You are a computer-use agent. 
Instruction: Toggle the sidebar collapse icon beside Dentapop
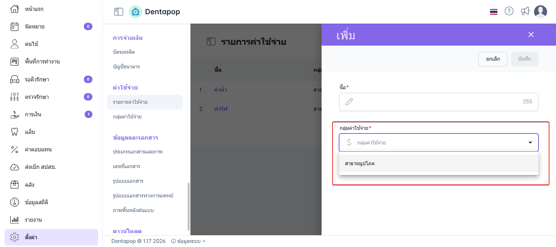(118, 12)
